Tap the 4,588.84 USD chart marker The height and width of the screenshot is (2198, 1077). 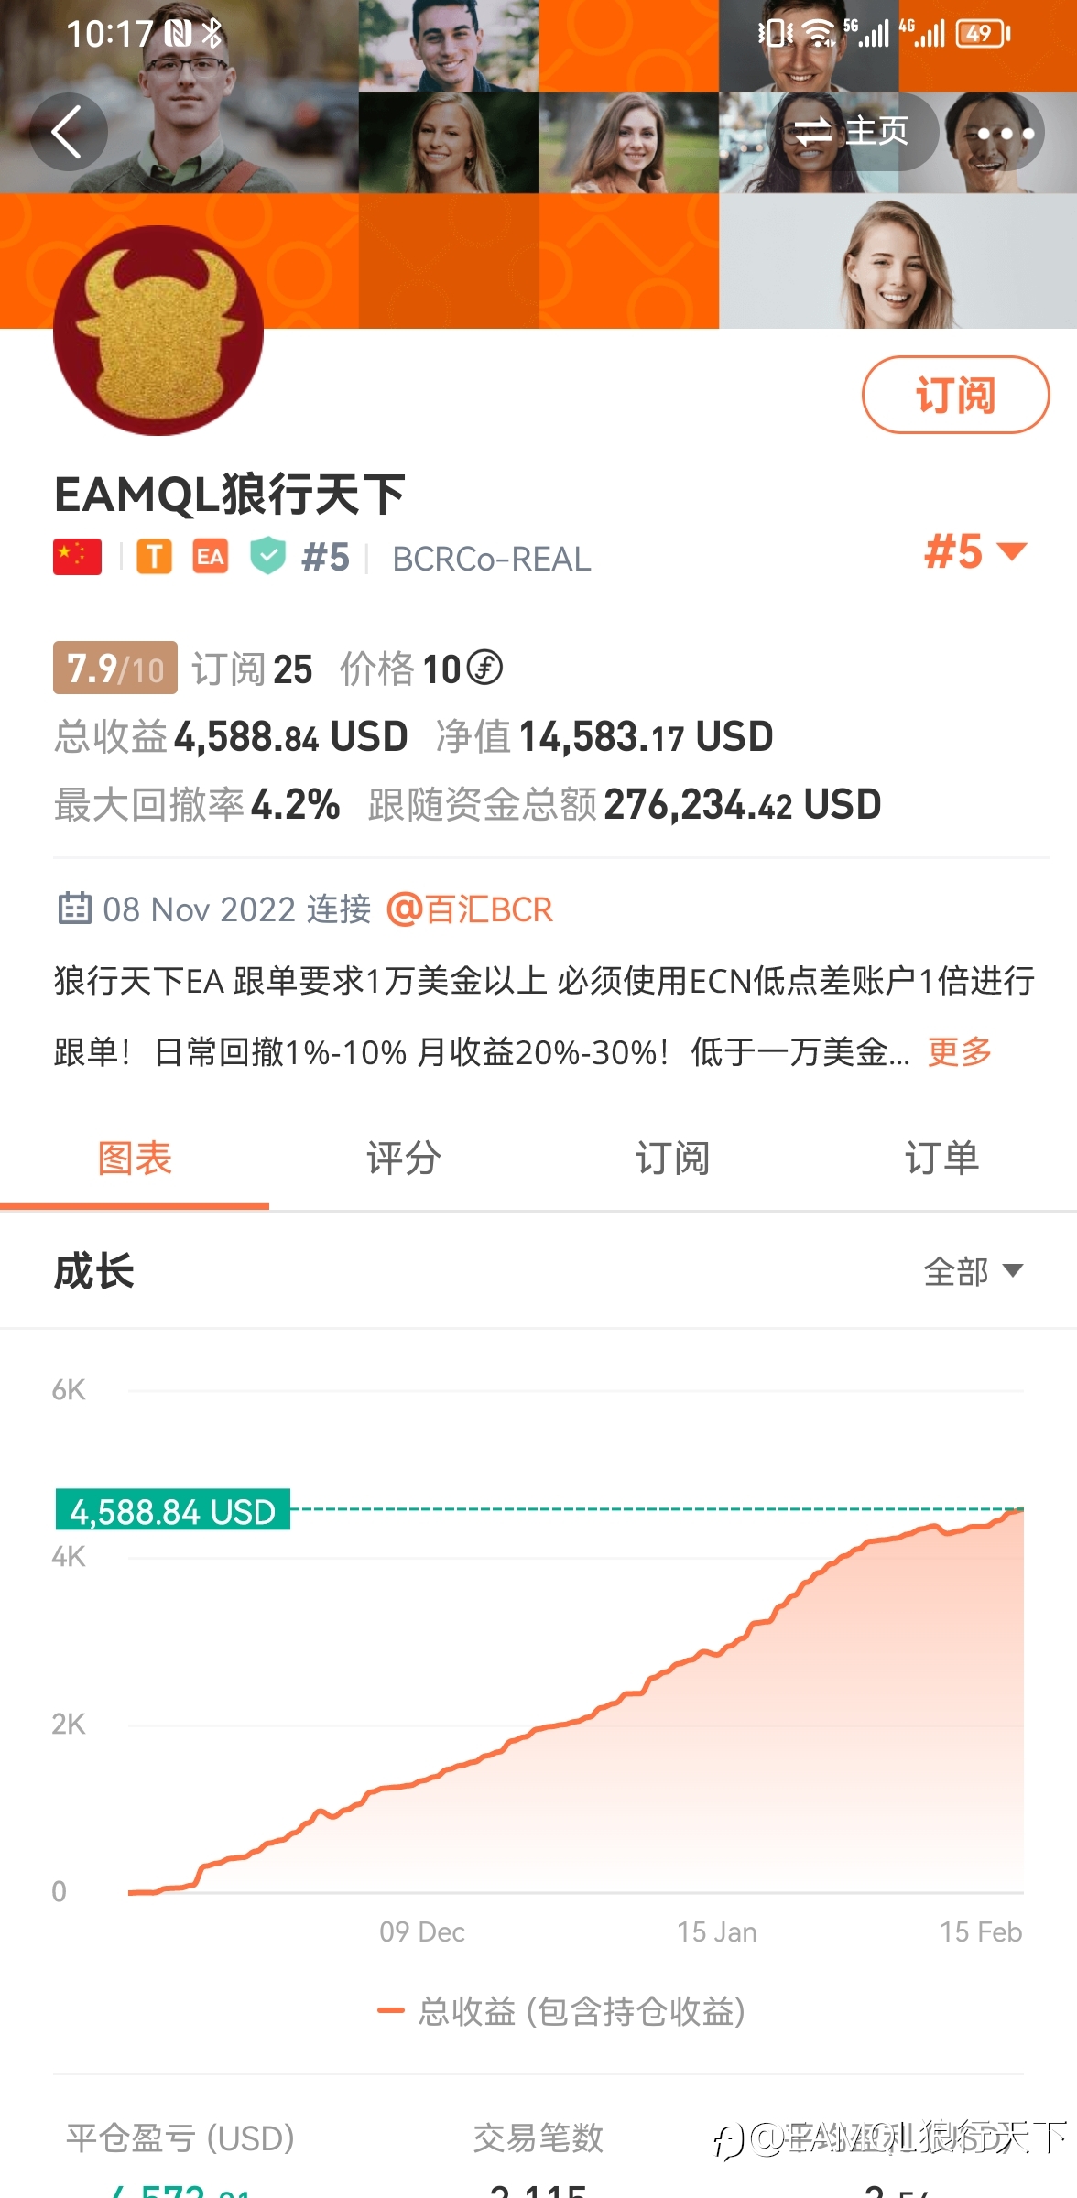pos(173,1510)
